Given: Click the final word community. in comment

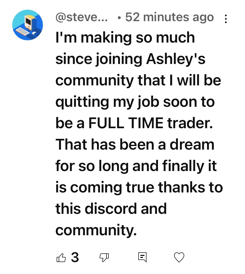Looking at the screenshot, I should pos(96,230).
